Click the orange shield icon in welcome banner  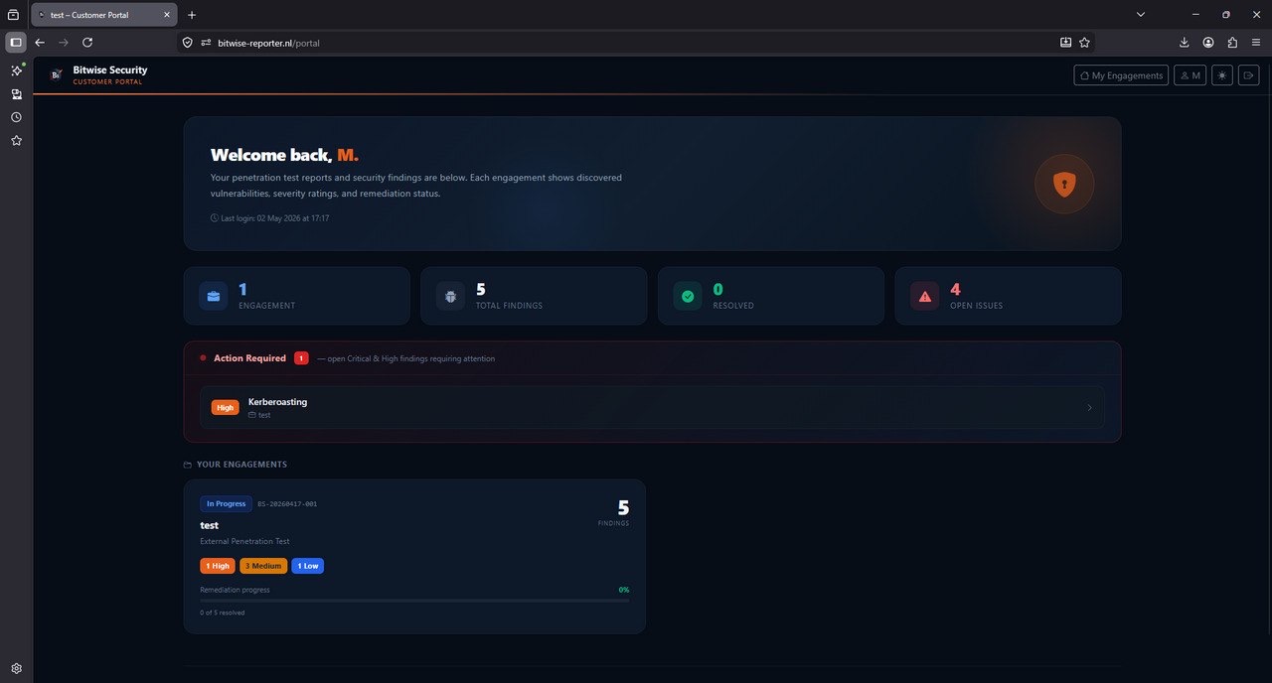pos(1064,184)
